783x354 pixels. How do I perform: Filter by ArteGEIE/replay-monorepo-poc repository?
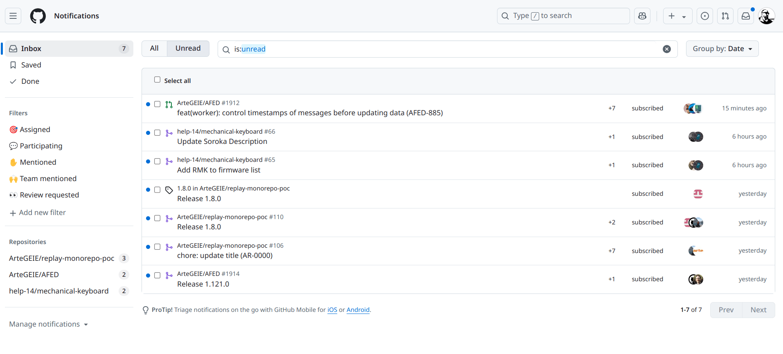click(69, 258)
